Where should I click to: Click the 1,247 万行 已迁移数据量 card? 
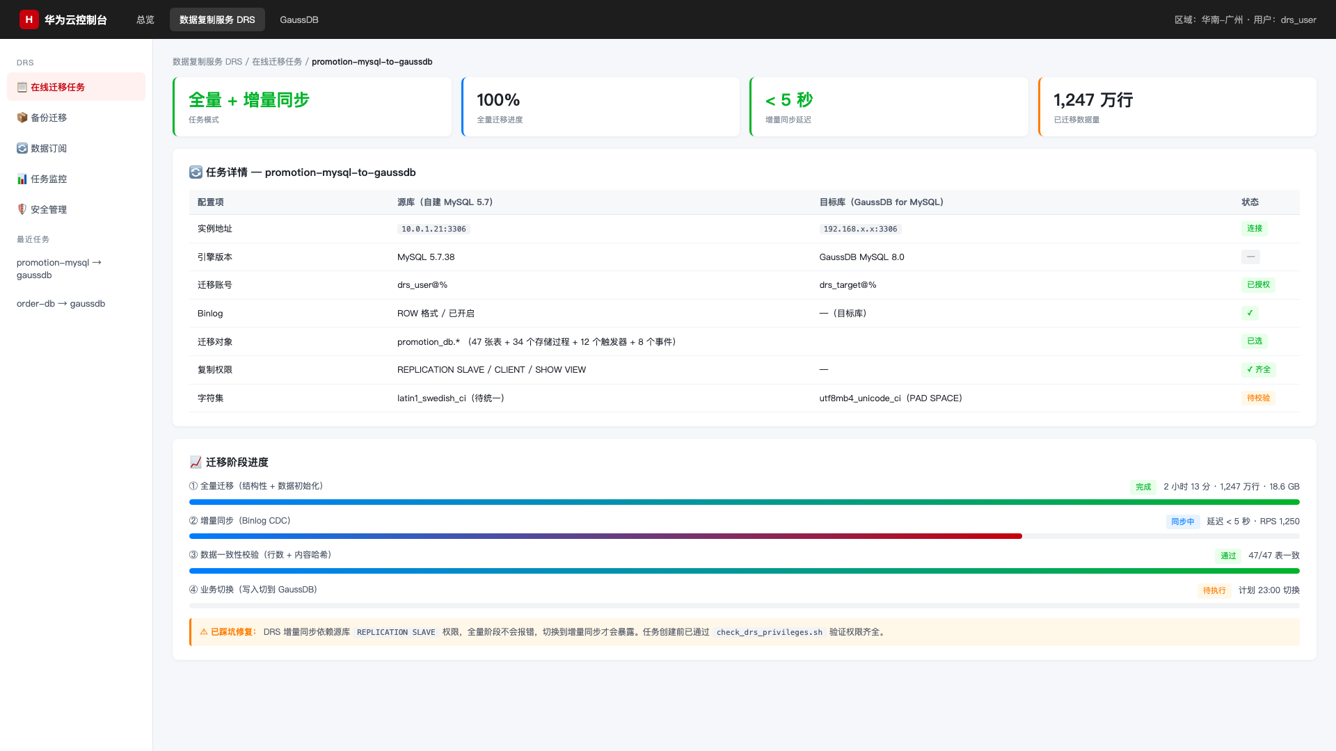click(x=1177, y=107)
